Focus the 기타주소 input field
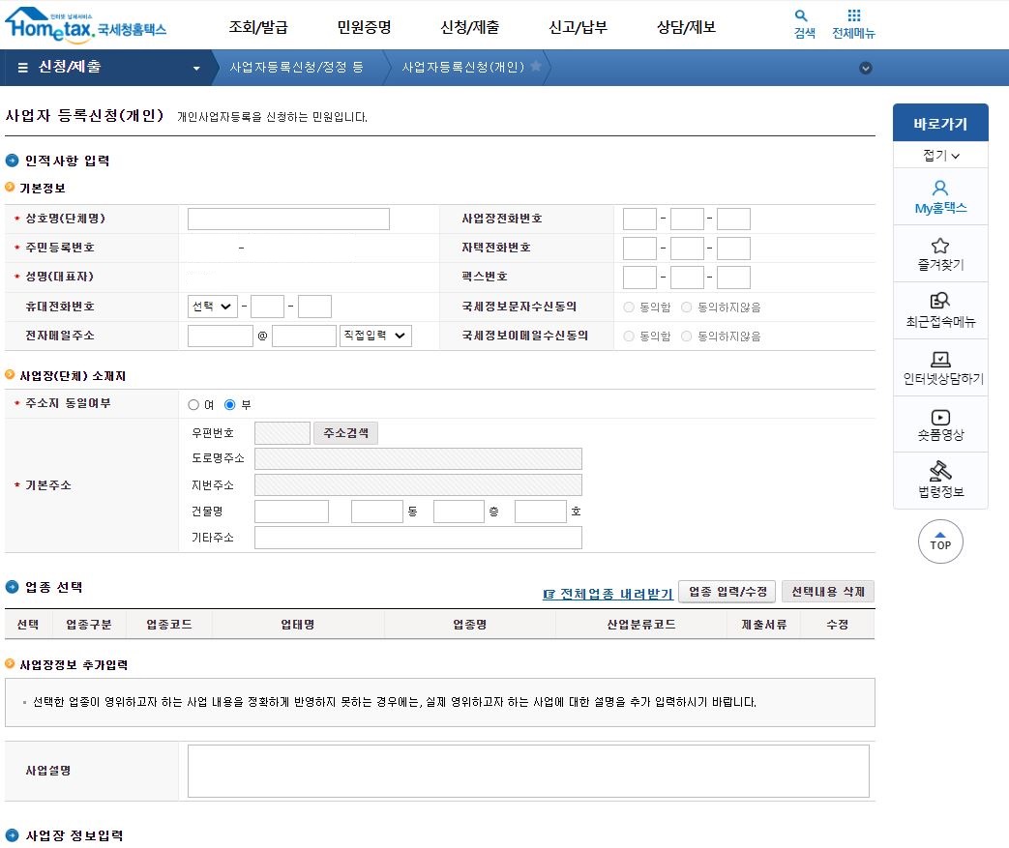Viewport: 1009px width, 848px height. (x=418, y=538)
